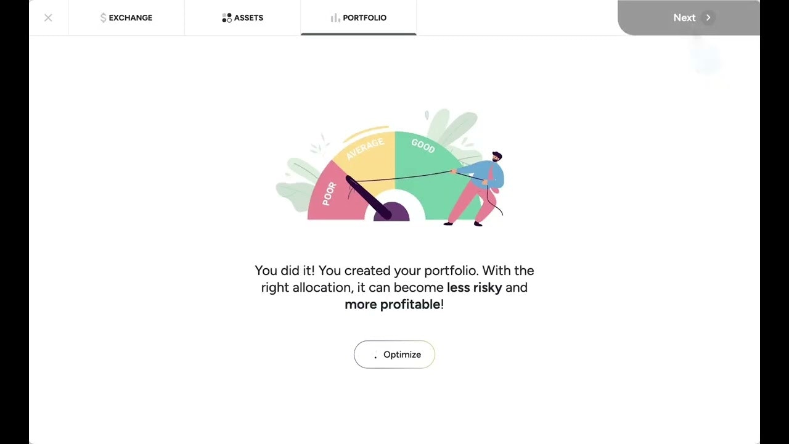Select the PORTFOLIO tab
This screenshot has width=789, height=444.
pos(359,17)
